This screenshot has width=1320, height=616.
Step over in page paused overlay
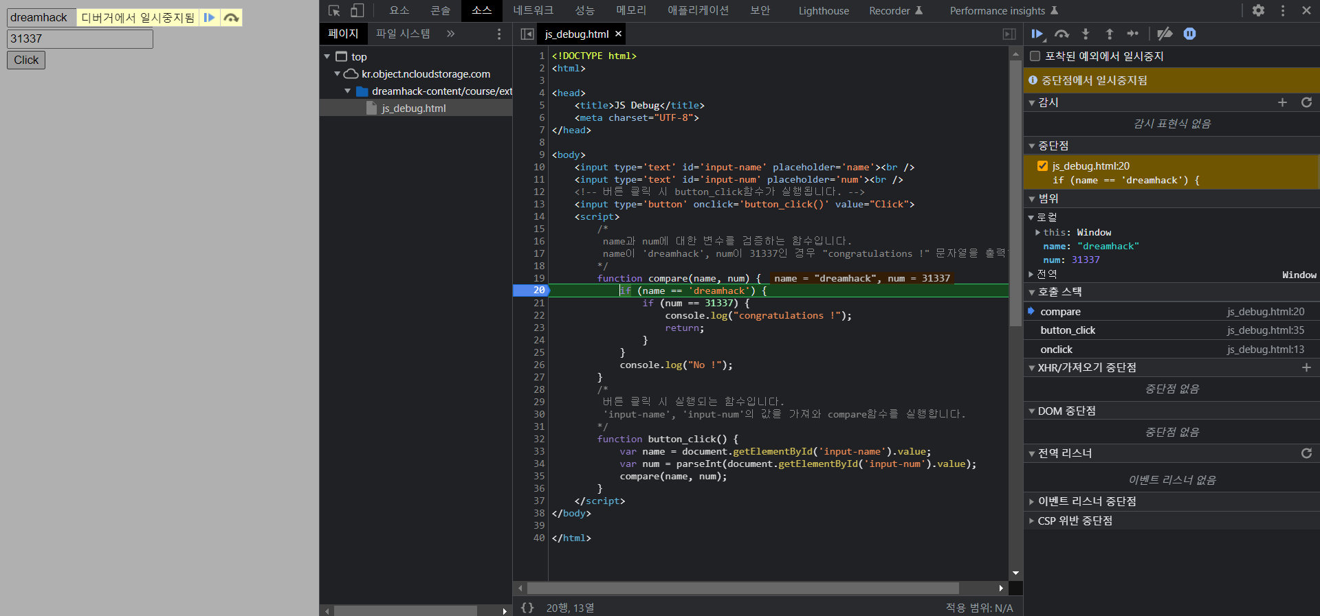(232, 18)
